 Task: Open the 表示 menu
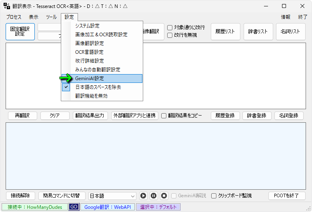click(x=34, y=17)
